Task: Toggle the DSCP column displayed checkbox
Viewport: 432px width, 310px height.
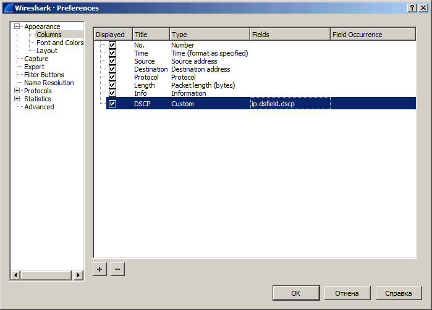Action: (x=112, y=104)
